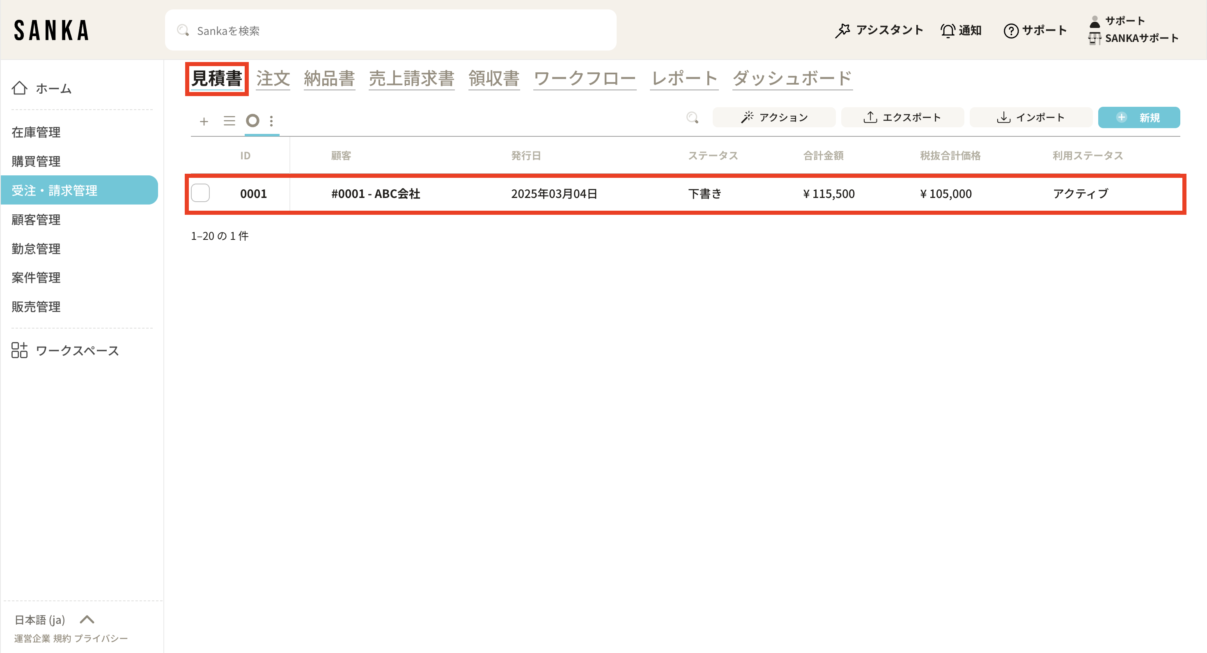1207x653 pixels.
Task: Open the アクション dropdown menu
Action: tap(773, 117)
